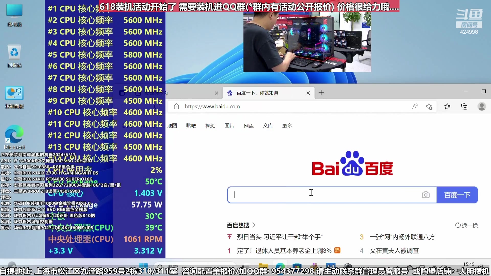Click the lock site-info icon in address bar
491x276 pixels.
176,106
